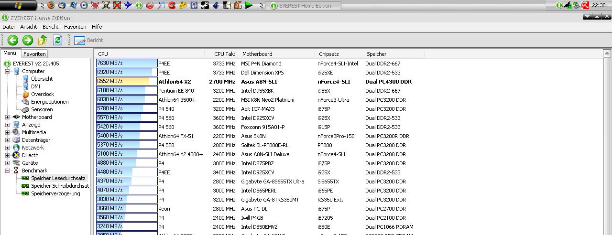This screenshot has height=235, width=612.
Task: Sort by the Speicher column header
Action: coord(393,54)
